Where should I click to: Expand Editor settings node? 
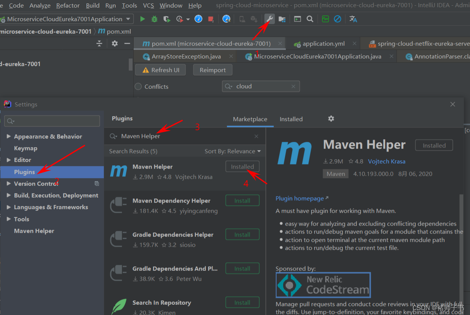[x=9, y=160]
